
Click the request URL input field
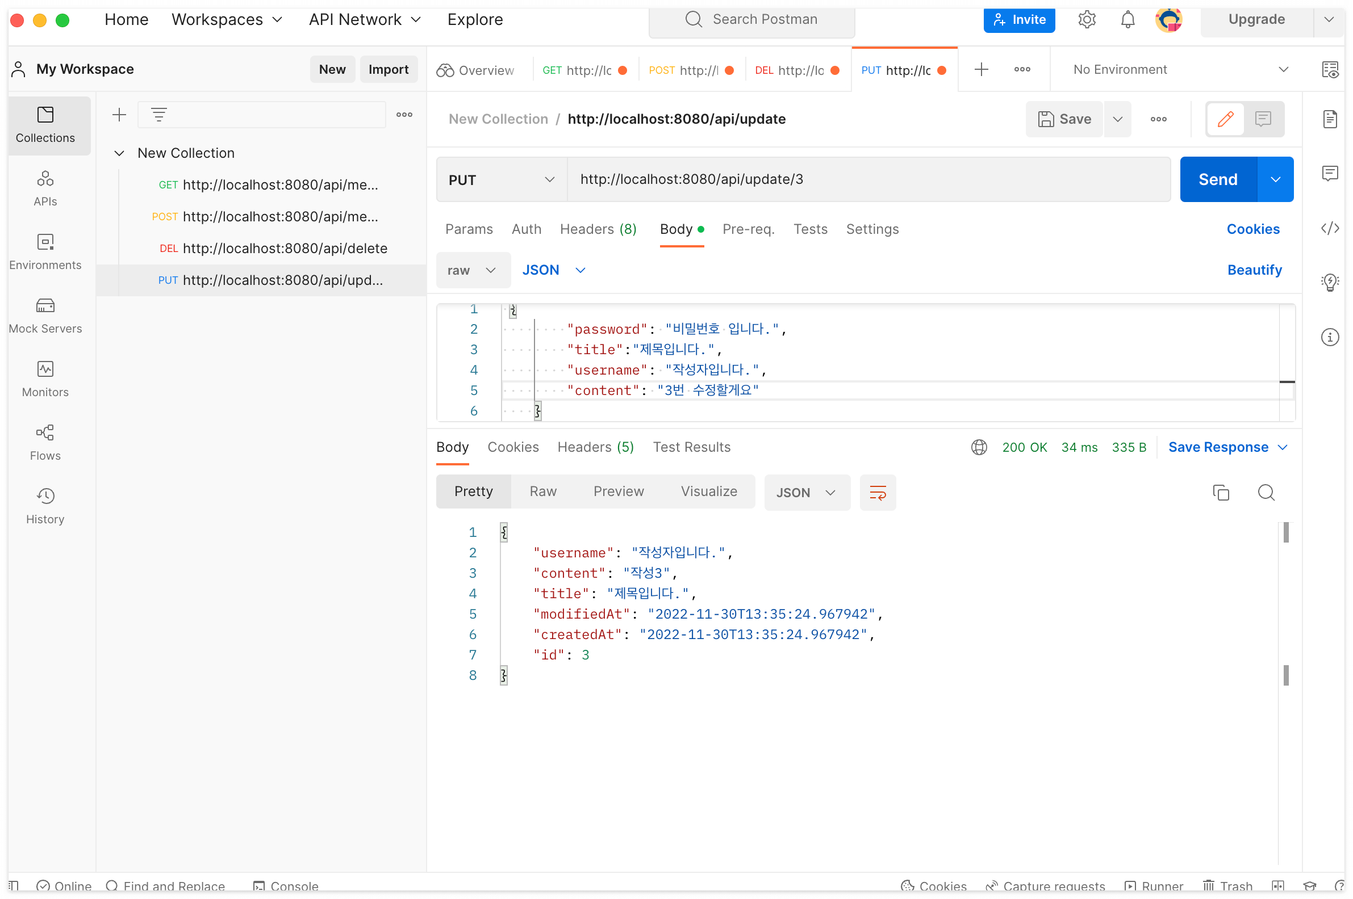click(867, 179)
